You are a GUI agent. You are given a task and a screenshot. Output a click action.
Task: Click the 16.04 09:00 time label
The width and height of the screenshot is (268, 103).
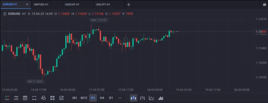pos(68,90)
